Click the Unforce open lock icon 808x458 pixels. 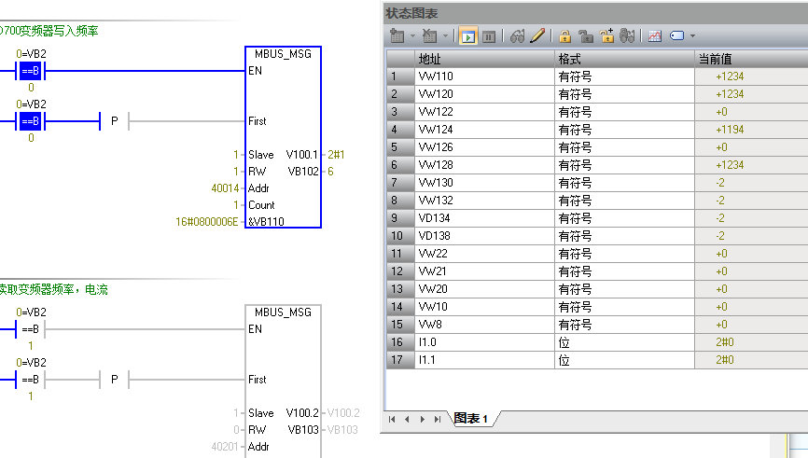click(x=586, y=36)
